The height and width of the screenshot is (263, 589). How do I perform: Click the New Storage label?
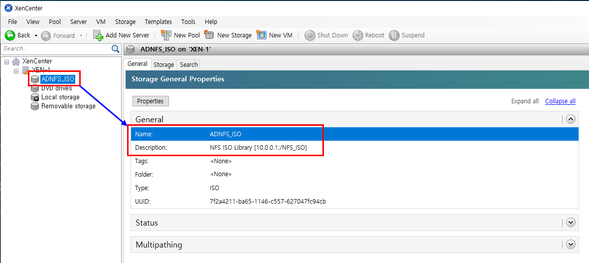click(x=234, y=35)
